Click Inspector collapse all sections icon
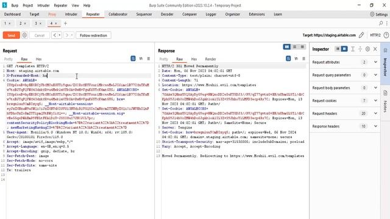Image resolution: width=390 pixels, height=219 pixels. coord(360,49)
